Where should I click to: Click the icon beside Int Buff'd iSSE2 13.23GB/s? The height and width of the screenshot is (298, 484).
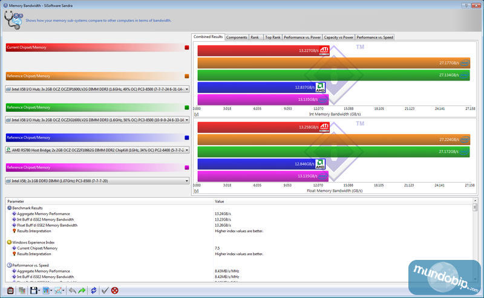point(14,219)
